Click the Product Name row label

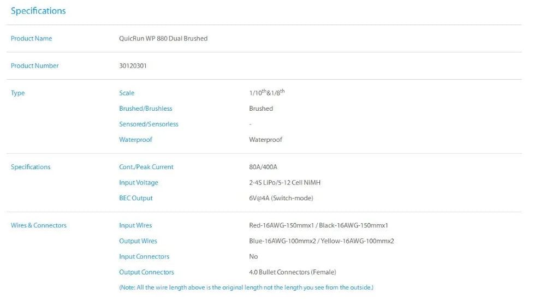(x=32, y=39)
